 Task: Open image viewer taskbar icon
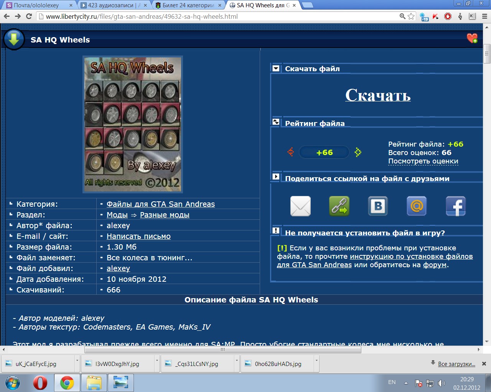point(121,383)
